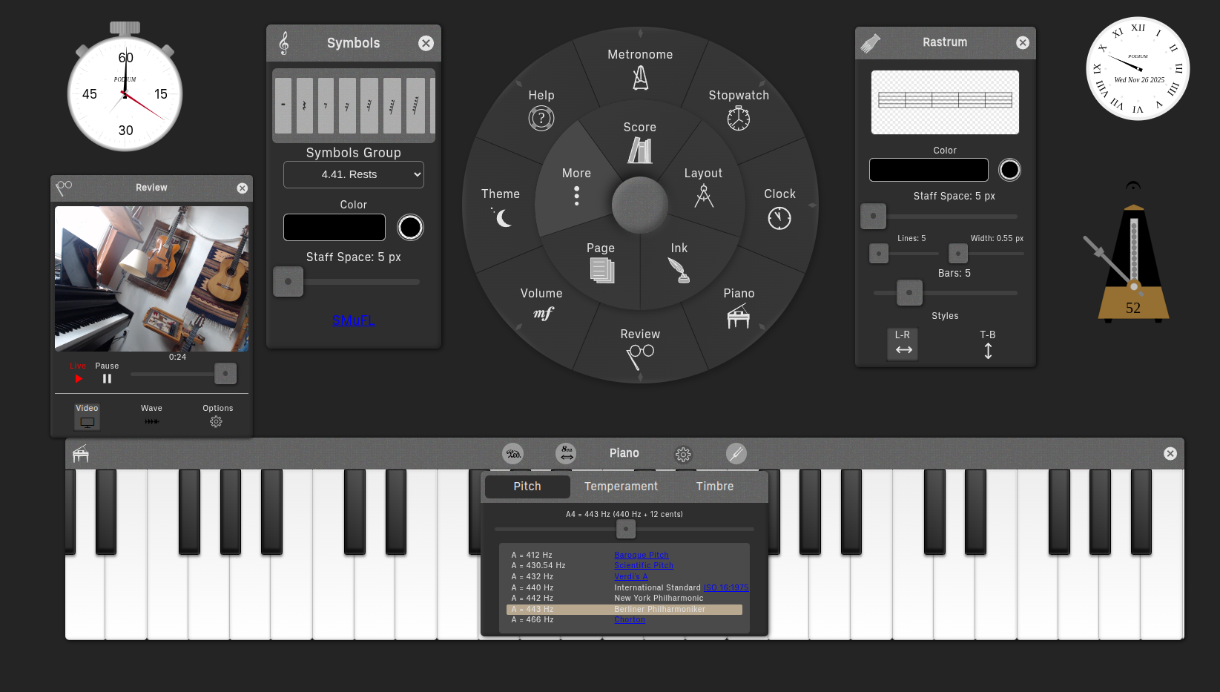Toggle the sustain pedal (Ped) button
The width and height of the screenshot is (1220, 692).
coord(512,453)
